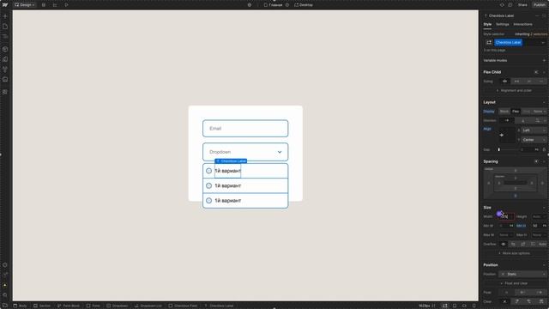Image resolution: width=549 pixels, height=309 pixels.
Task: Open the Pages panel icon
Action: click(5, 27)
